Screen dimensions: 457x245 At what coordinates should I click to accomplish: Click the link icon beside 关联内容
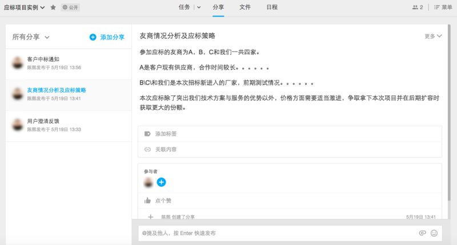tap(147, 150)
